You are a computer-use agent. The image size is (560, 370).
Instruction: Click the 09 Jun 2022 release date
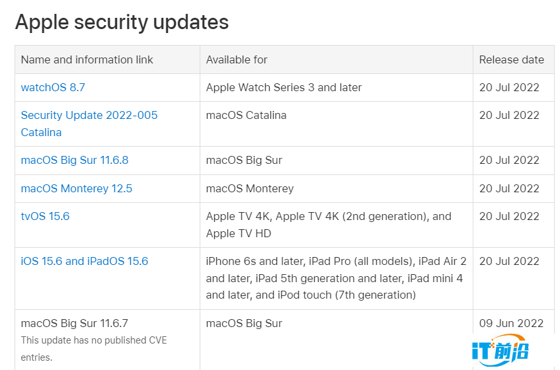511,323
